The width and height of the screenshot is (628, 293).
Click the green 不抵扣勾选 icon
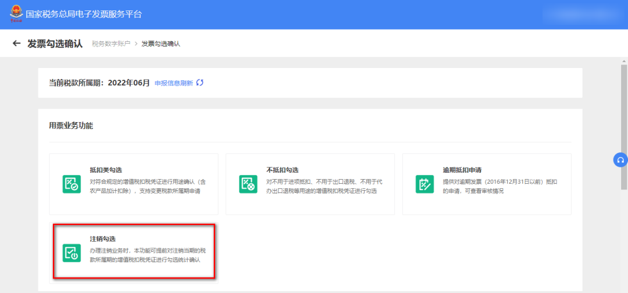pos(248,184)
